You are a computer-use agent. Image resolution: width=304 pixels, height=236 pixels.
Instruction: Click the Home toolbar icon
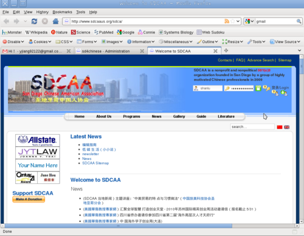coord(55,21)
